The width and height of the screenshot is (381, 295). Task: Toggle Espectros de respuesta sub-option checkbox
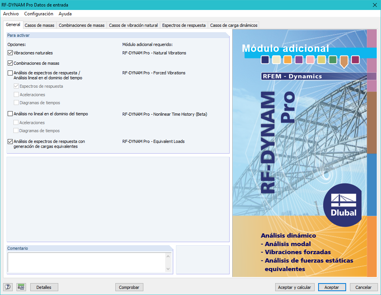[16, 86]
